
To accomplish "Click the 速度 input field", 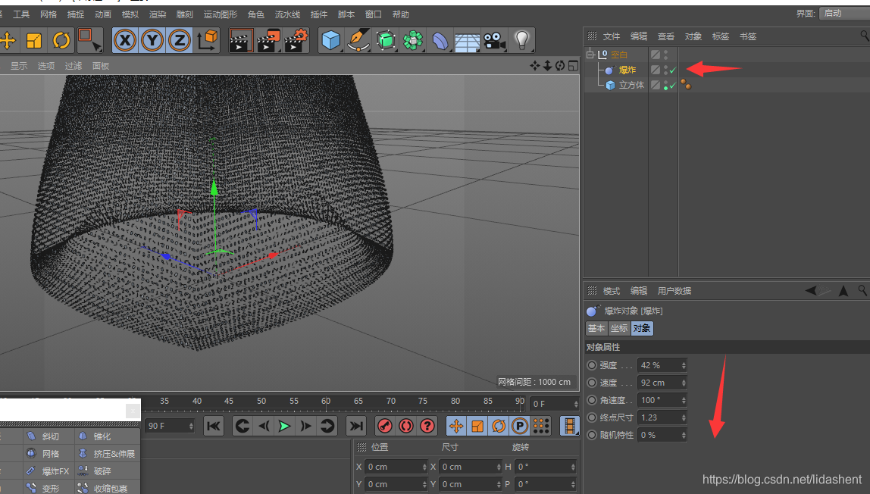I will (659, 383).
